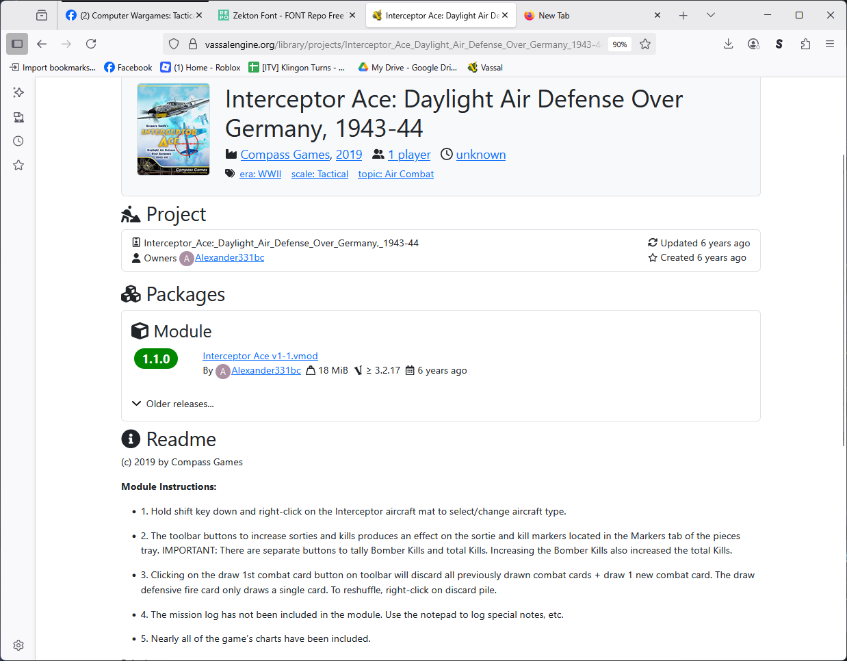Viewport: 847px width, 661px height.
Task: Open the list all tabs dropdown
Action: [x=710, y=15]
